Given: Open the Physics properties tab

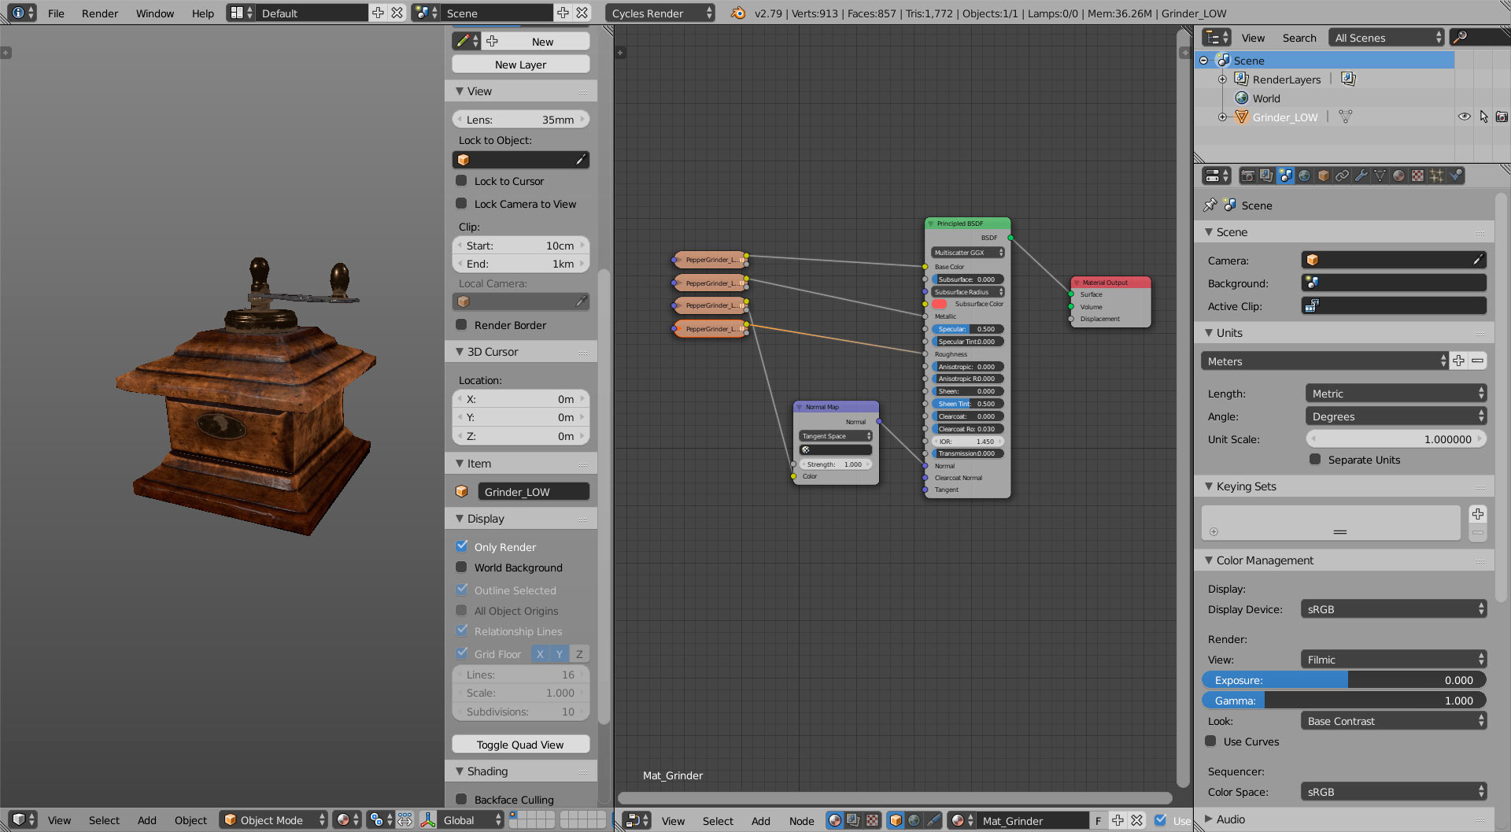Looking at the screenshot, I should (x=1456, y=176).
